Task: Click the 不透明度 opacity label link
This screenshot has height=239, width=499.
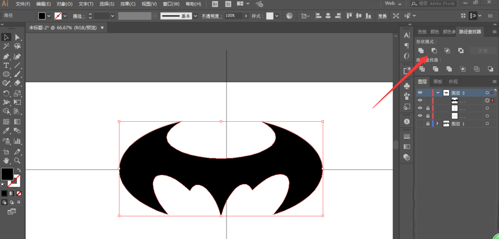Action: [212, 16]
